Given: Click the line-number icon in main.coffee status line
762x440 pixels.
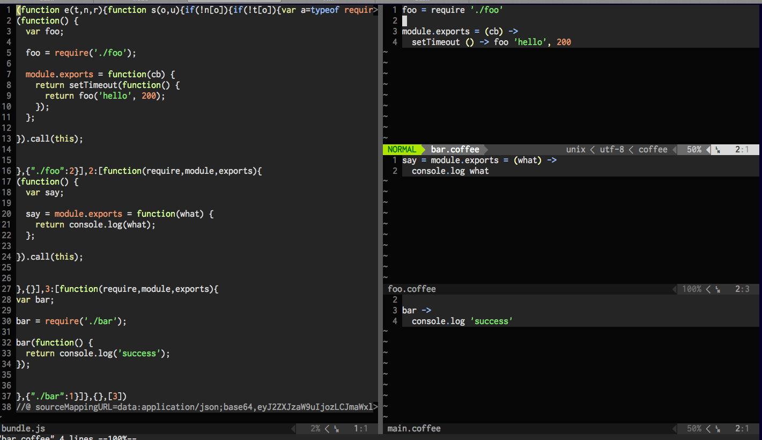Looking at the screenshot, I should click(x=717, y=429).
